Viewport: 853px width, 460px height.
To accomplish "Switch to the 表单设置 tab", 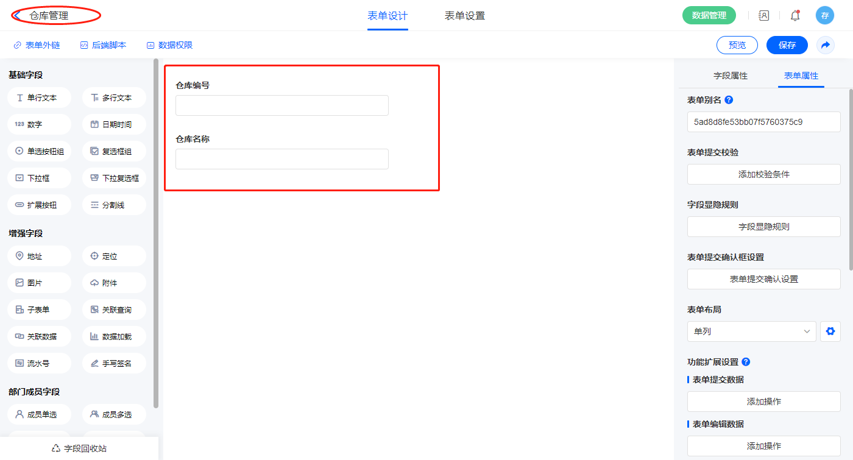I will click(x=464, y=16).
